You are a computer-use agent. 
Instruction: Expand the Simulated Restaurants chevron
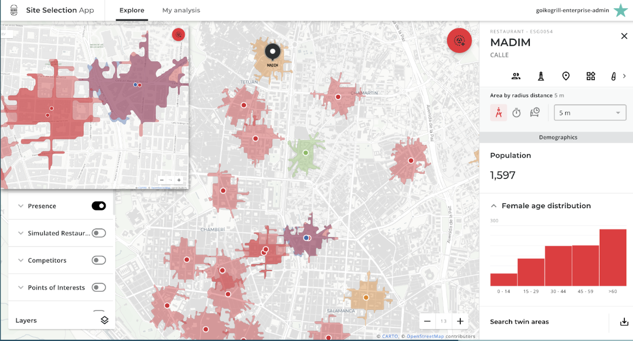(21, 233)
